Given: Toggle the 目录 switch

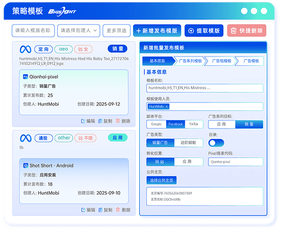Looking at the screenshot, I should pos(216,143).
